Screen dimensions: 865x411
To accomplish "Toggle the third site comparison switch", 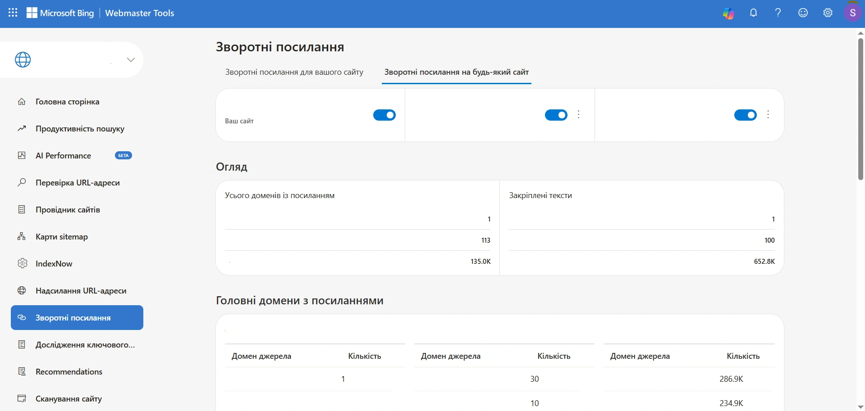I will 746,115.
